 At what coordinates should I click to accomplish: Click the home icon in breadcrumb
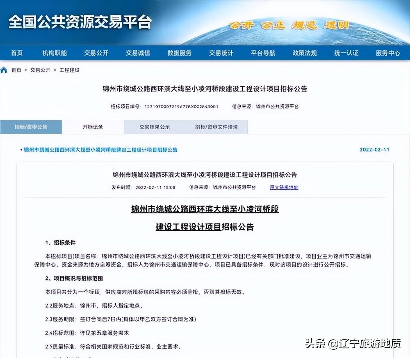pyautogui.click(x=4, y=70)
